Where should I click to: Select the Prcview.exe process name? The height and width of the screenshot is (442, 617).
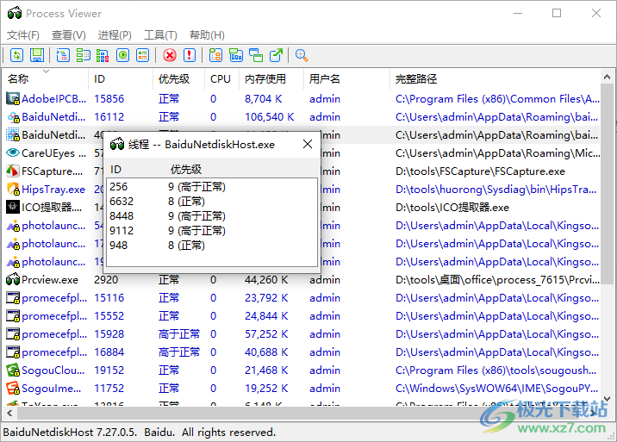(50, 280)
